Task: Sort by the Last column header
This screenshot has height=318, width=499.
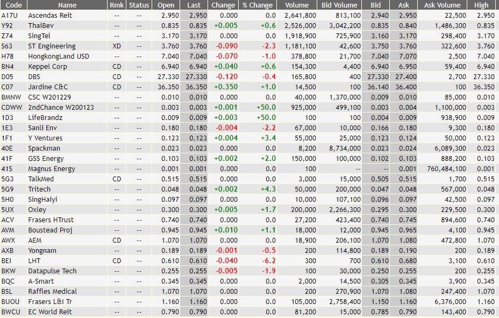Action: pyautogui.click(x=194, y=5)
